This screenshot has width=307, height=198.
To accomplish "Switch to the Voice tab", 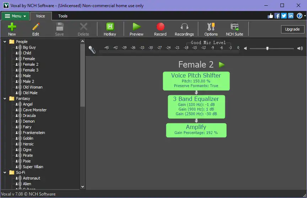I will coord(41,16).
